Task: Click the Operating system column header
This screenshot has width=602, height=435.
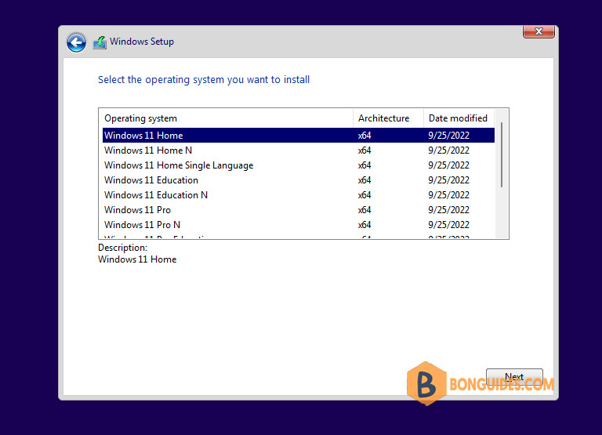Action: (227, 118)
